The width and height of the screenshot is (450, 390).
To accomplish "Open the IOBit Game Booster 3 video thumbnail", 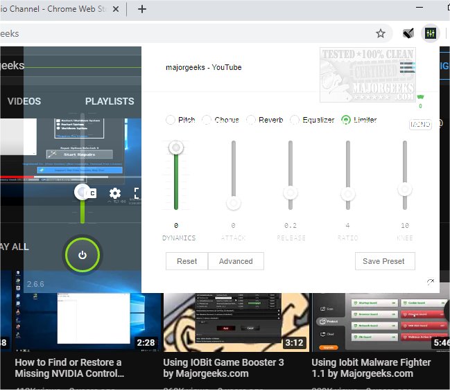I will coord(236,322).
